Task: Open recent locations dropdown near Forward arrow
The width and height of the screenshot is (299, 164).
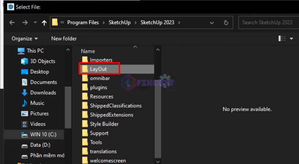Action: (x=35, y=22)
